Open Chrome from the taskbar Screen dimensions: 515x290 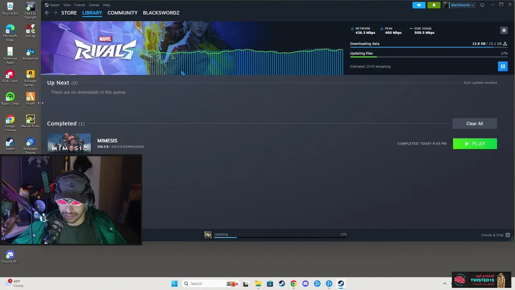(293, 284)
